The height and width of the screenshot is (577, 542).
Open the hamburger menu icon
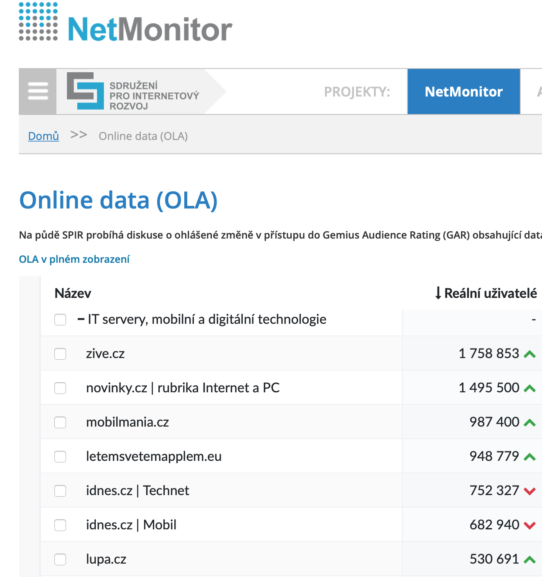38,91
